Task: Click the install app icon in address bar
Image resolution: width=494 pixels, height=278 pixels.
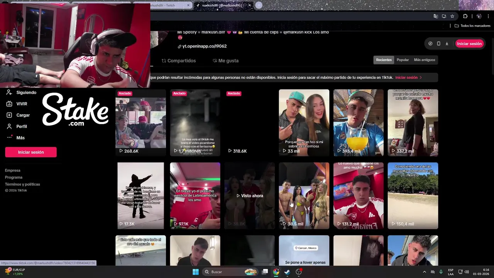Action: (444, 16)
